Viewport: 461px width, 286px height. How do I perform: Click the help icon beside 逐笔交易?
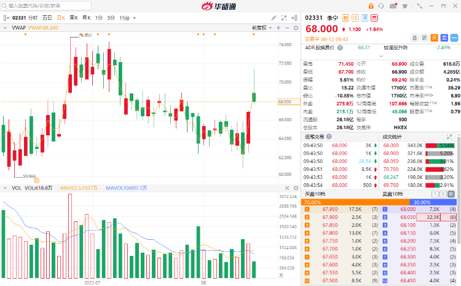click(329, 137)
